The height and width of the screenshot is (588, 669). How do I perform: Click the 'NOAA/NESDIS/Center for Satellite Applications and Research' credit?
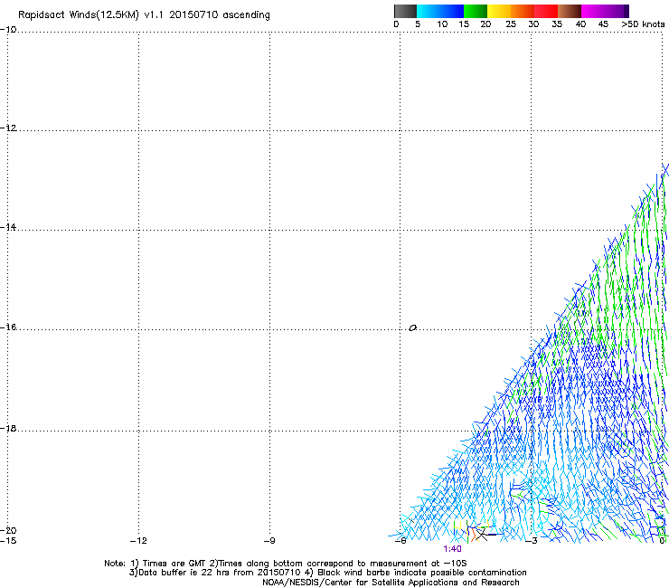tap(391, 583)
